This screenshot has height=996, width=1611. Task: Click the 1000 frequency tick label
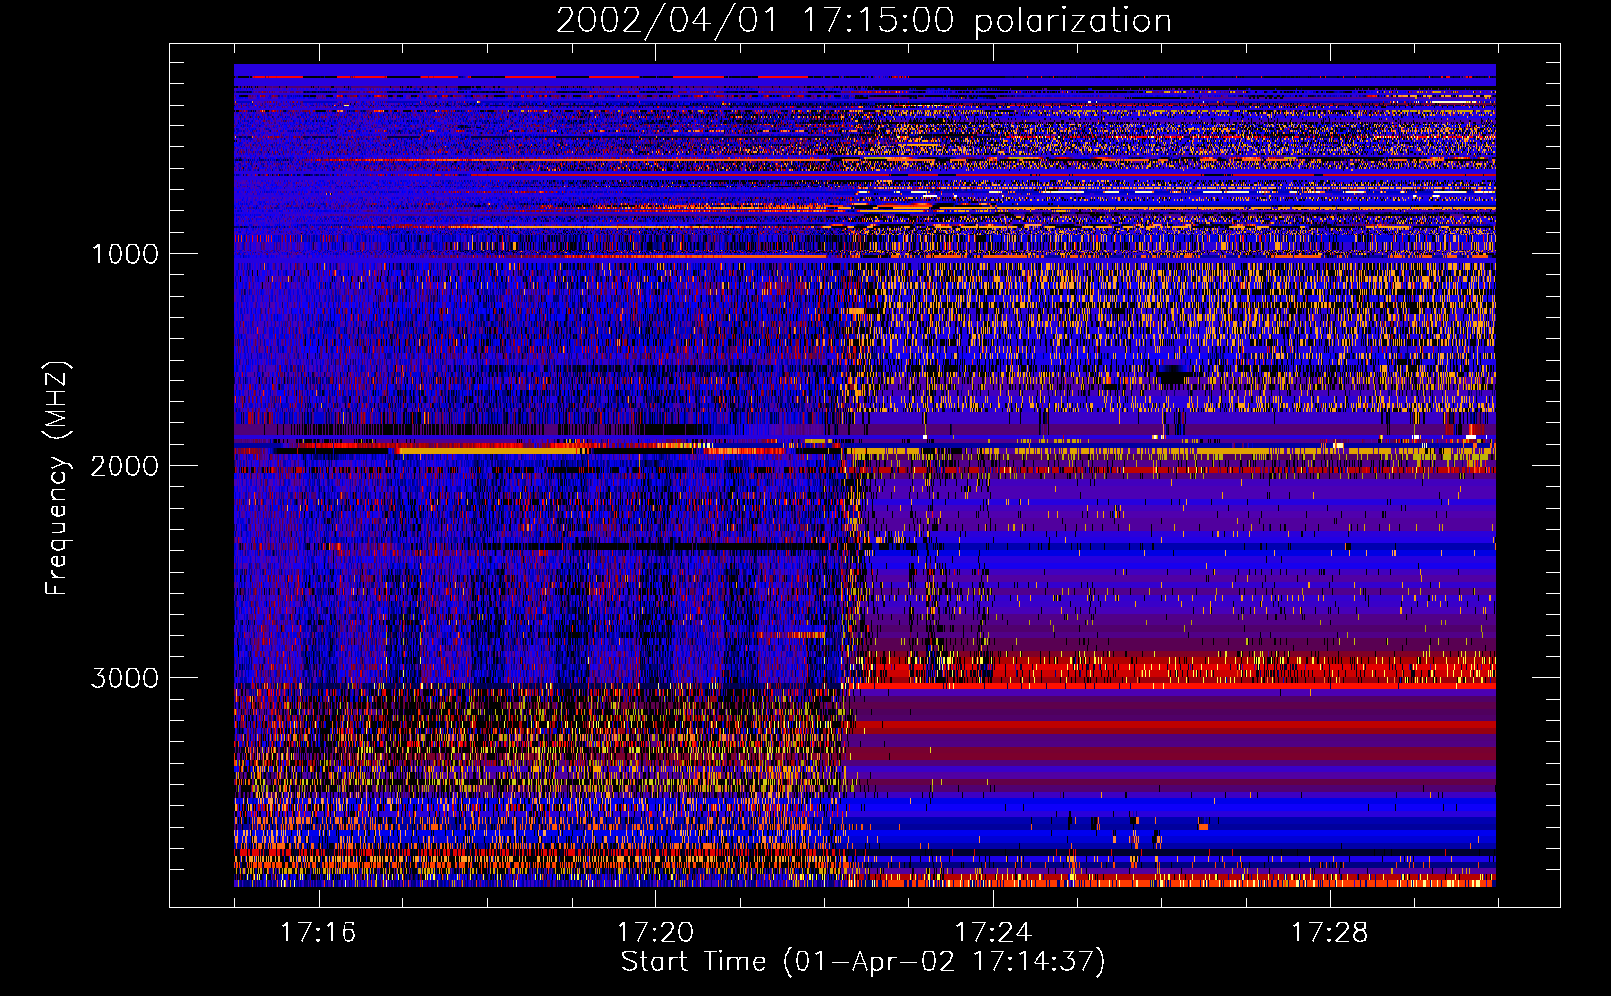124,254
